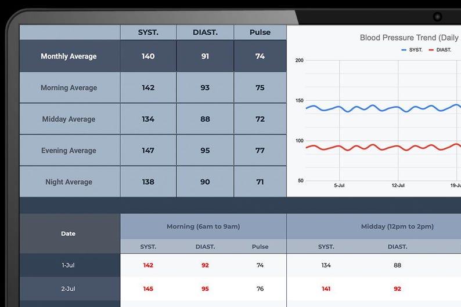Click the Morning (6am to 9am) group header
This screenshot has height=307, width=461.
pyautogui.click(x=203, y=226)
